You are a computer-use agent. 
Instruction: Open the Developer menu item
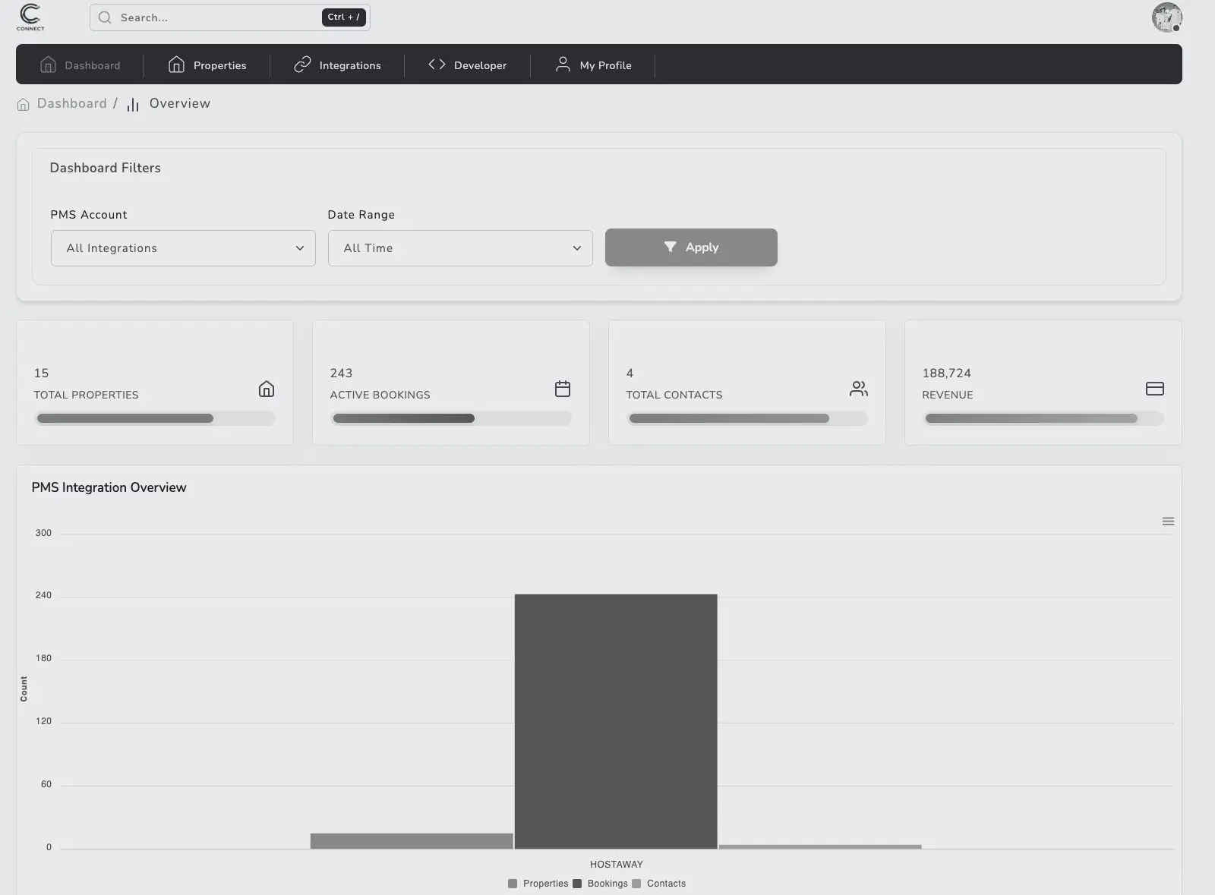point(468,65)
